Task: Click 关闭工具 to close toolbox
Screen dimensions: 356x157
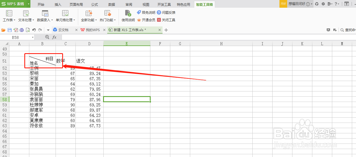Action: point(166,20)
